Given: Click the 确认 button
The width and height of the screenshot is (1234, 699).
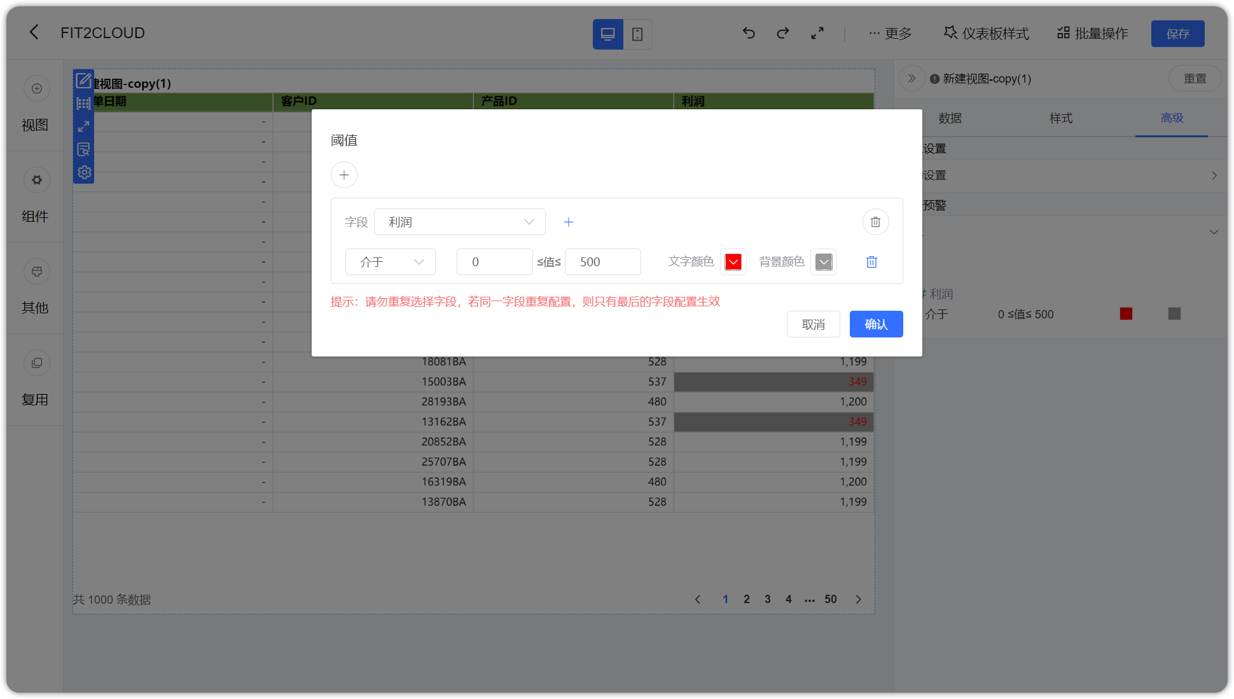Looking at the screenshot, I should (x=876, y=324).
